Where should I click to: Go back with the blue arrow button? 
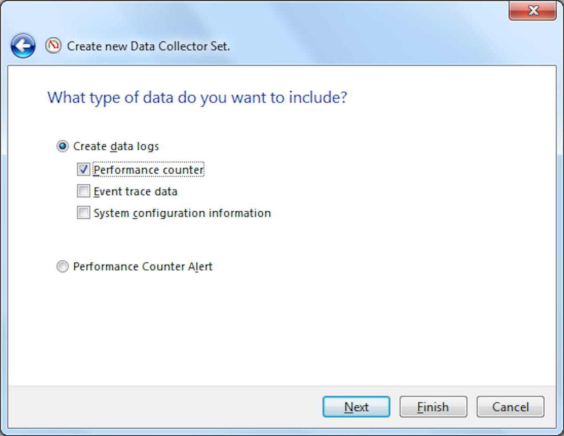point(23,46)
